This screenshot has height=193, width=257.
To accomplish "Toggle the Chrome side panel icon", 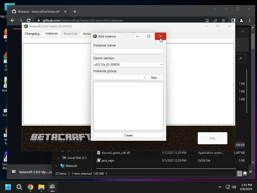I will (233, 20).
